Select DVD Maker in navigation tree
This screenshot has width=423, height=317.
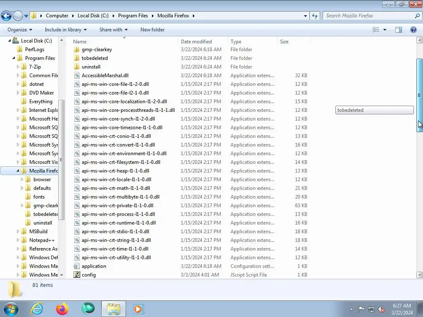[x=41, y=93]
